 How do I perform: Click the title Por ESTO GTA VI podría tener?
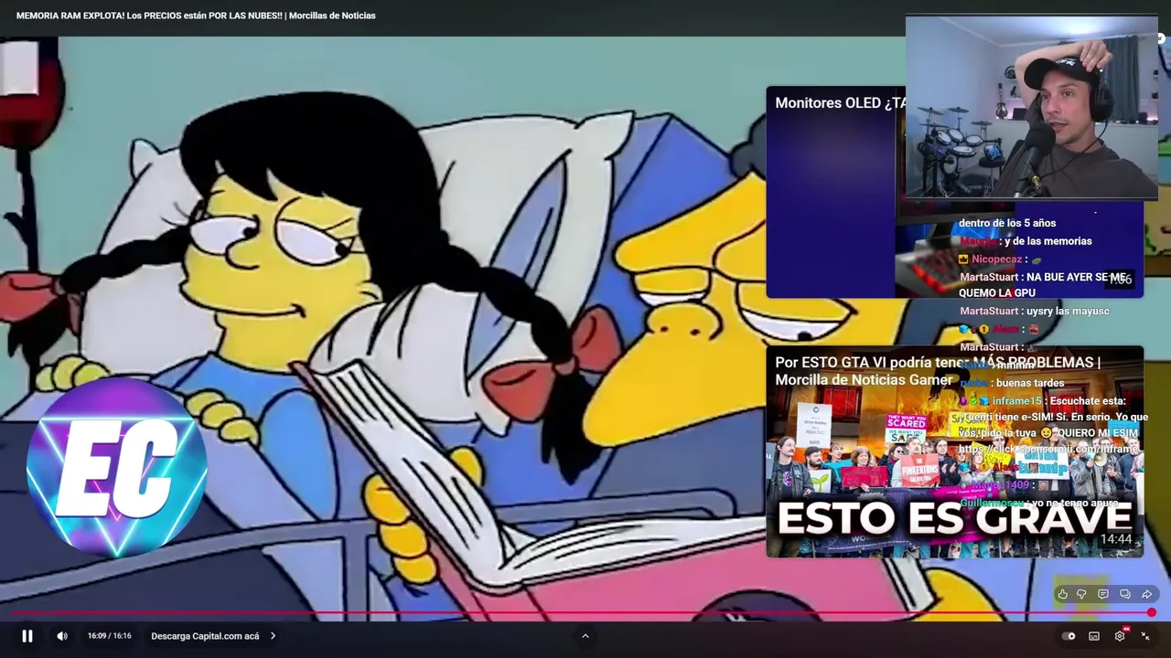coord(938,370)
